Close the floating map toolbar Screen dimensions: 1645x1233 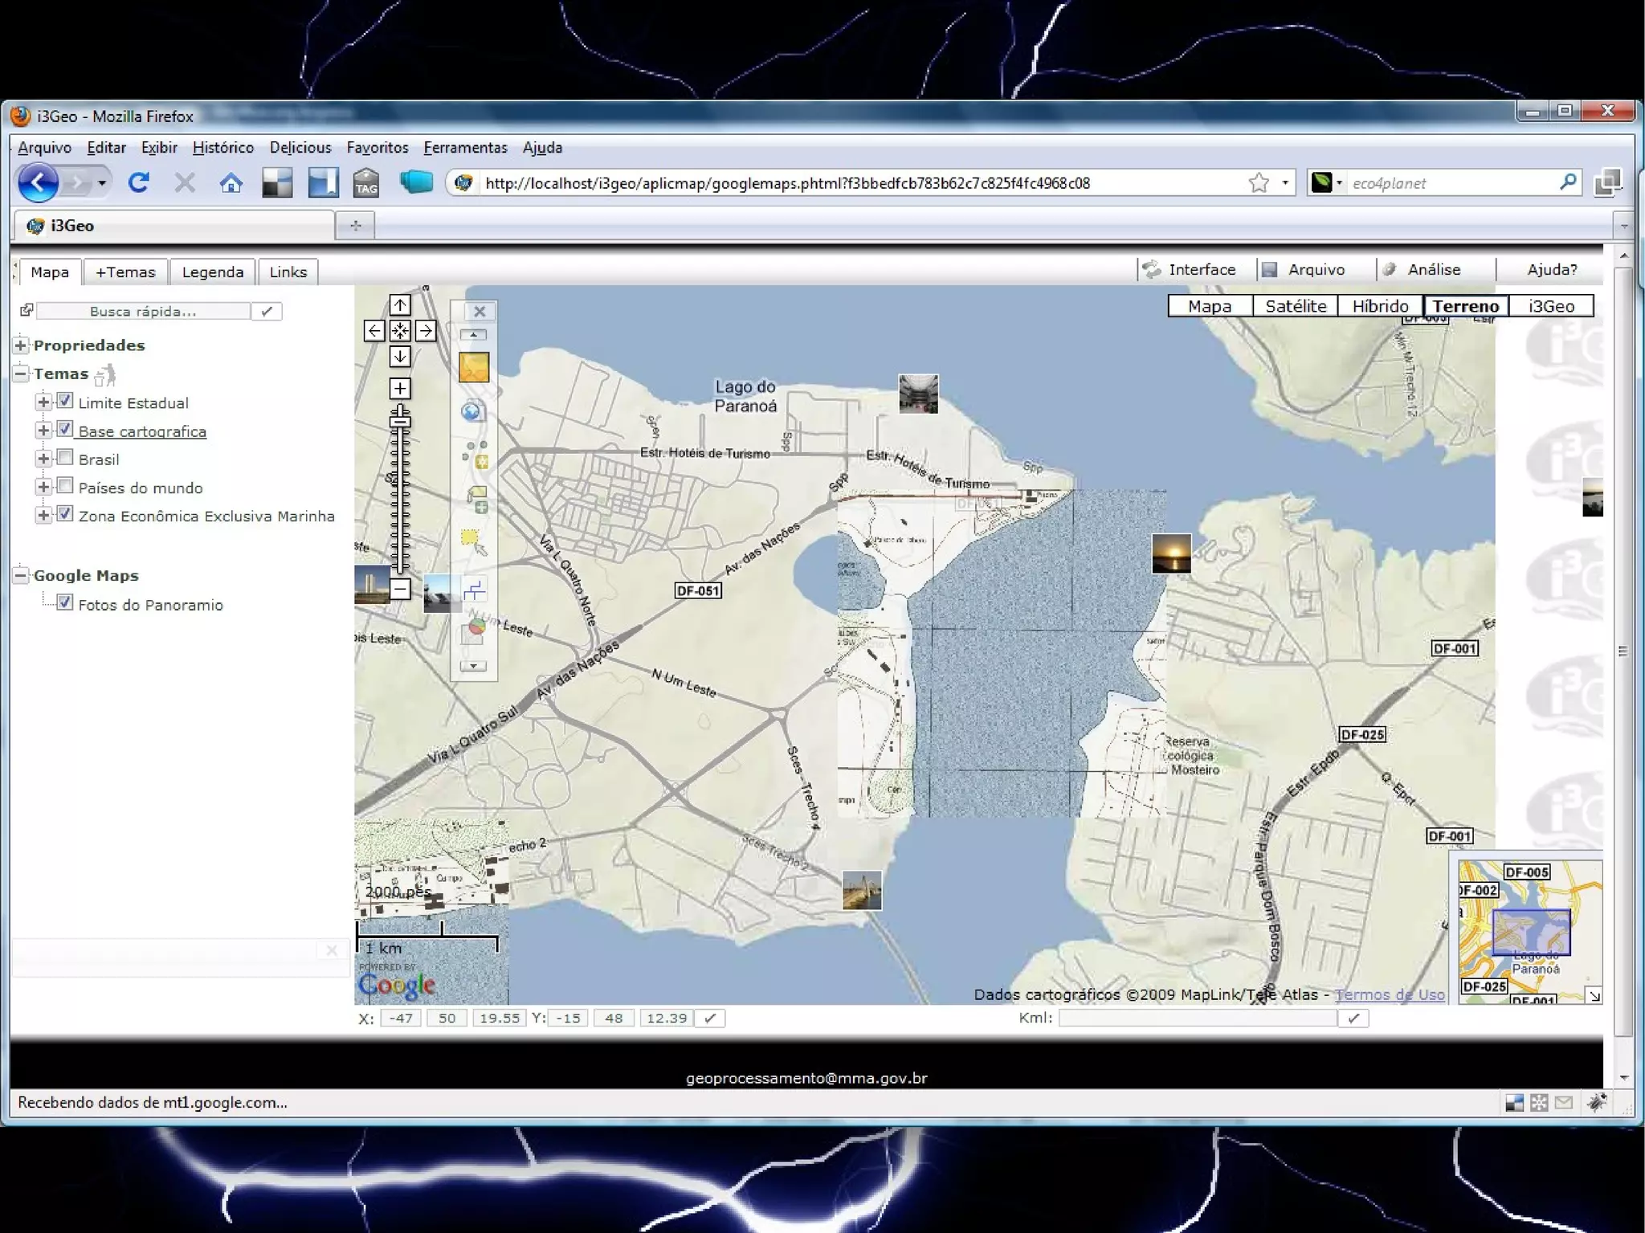click(x=480, y=312)
